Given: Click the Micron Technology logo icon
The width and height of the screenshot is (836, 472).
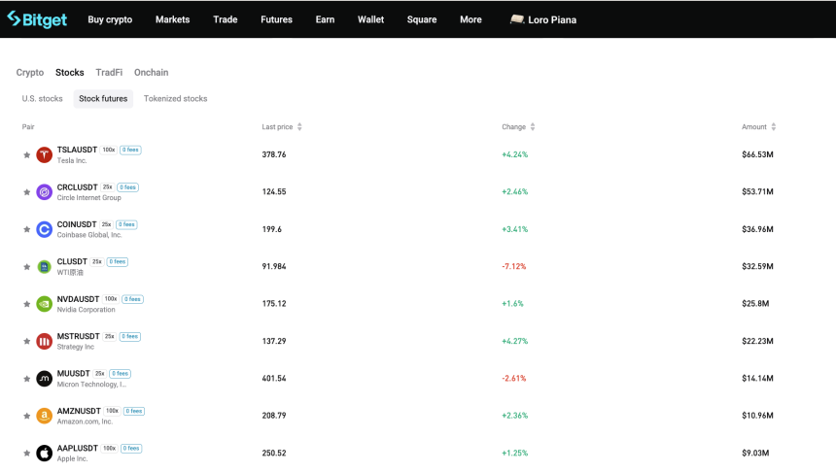Looking at the screenshot, I should click(x=45, y=379).
